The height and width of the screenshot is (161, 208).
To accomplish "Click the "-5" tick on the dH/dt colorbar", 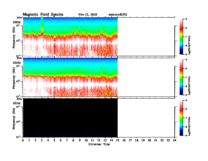I will [x=186, y=19].
